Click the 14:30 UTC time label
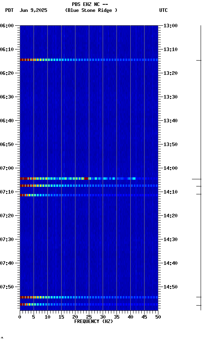The image size is (218, 342). click(171, 239)
